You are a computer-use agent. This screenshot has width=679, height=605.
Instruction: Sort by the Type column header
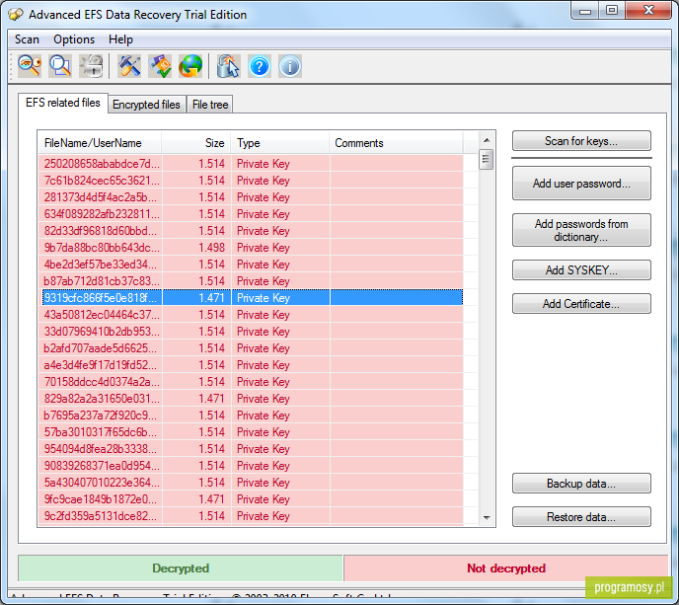(x=280, y=143)
